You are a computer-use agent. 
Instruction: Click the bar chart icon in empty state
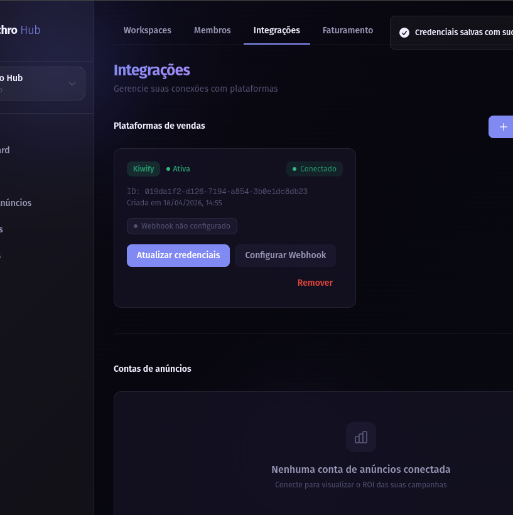click(360, 437)
